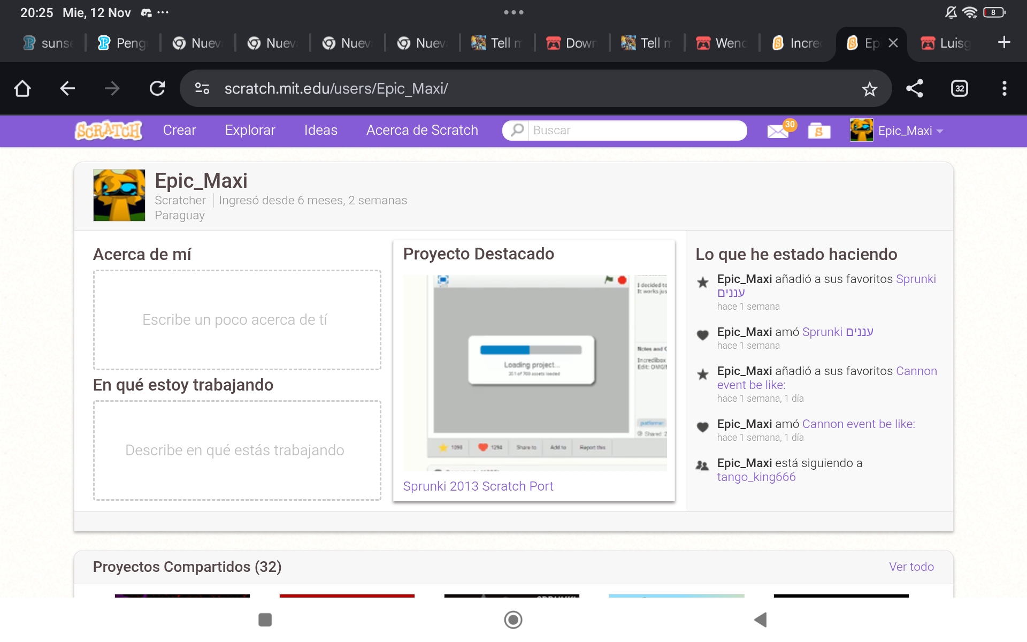Screen dimensions: 1027x642
Task: Reload the page
Action: (x=157, y=89)
